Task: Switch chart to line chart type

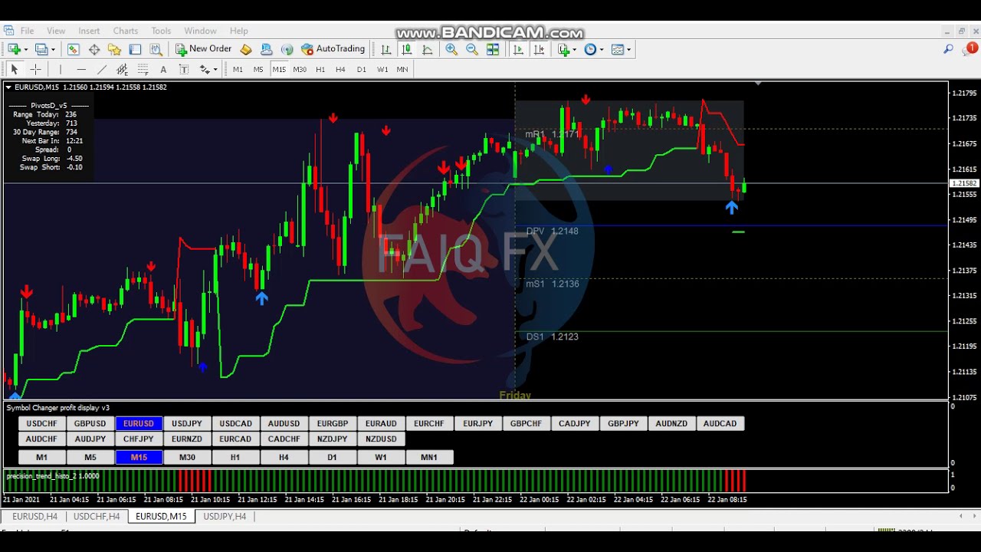Action: (x=427, y=49)
